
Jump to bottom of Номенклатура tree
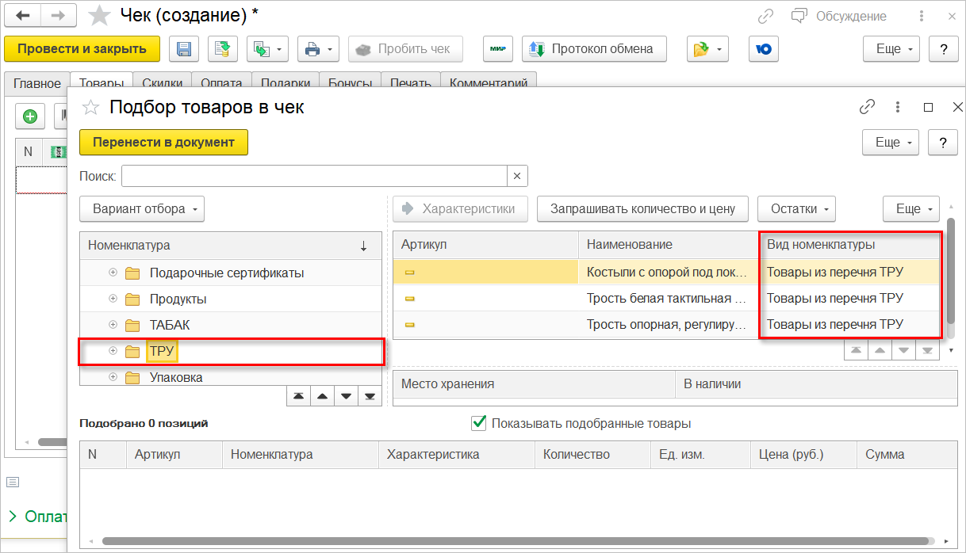[369, 395]
